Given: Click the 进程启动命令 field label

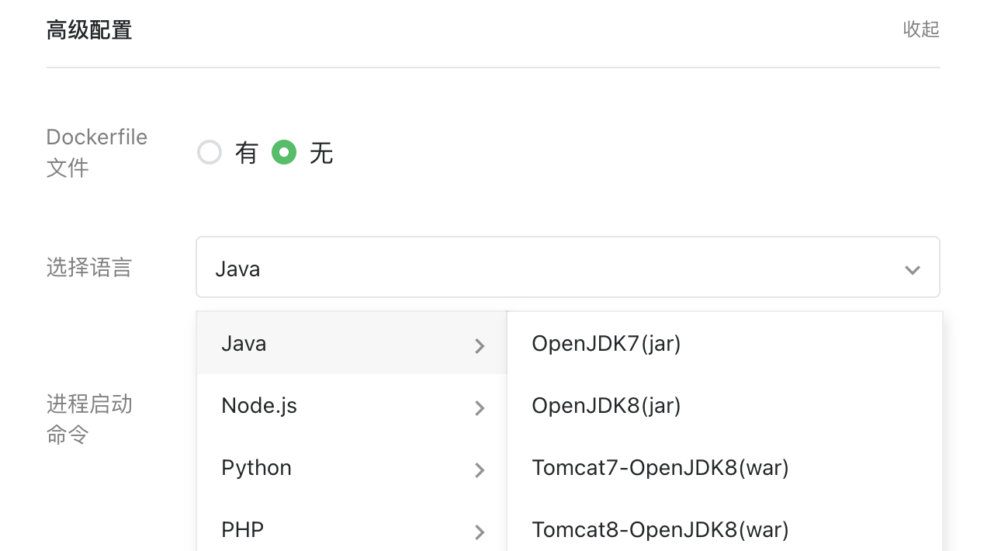Looking at the screenshot, I should click(89, 419).
